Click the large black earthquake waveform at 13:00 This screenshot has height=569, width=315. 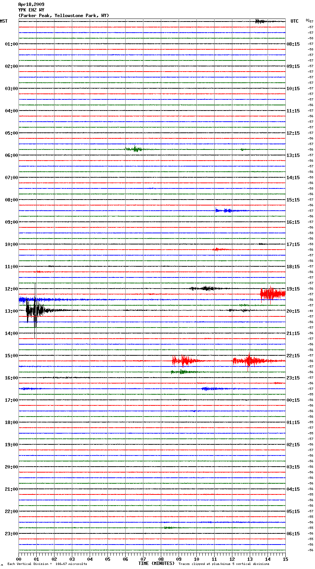pos(35,311)
